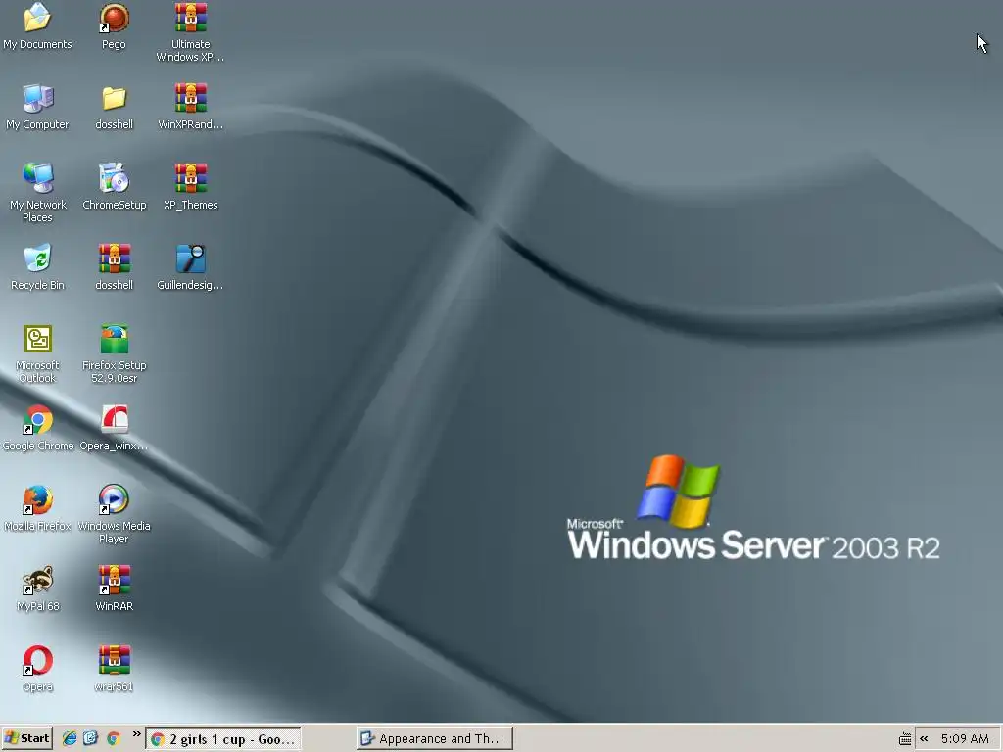Open the My Documents desktop icon

pos(37,18)
